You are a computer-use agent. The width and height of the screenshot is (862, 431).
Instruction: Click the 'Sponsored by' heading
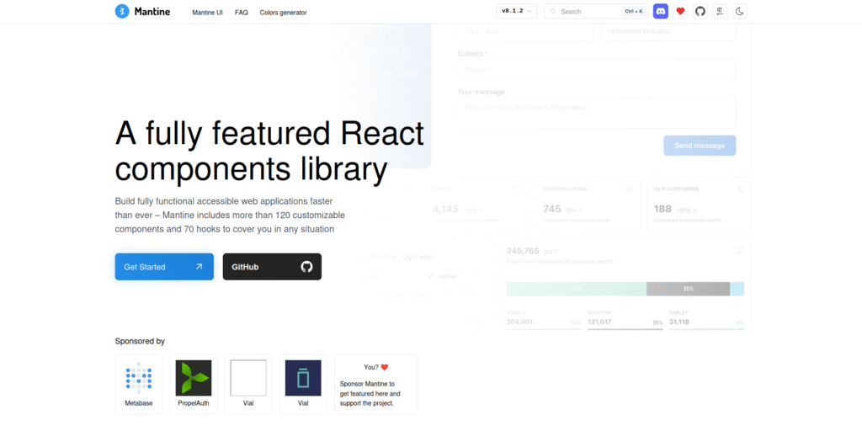140,341
